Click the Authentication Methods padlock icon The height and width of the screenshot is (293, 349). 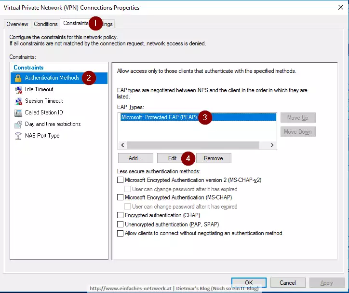pos(18,78)
